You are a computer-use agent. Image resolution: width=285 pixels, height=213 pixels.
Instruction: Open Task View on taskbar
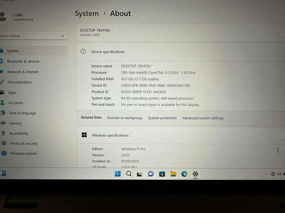(x=139, y=174)
